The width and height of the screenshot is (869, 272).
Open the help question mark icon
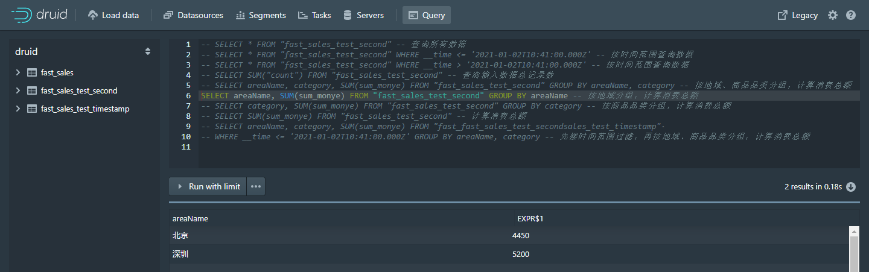pyautogui.click(x=851, y=15)
